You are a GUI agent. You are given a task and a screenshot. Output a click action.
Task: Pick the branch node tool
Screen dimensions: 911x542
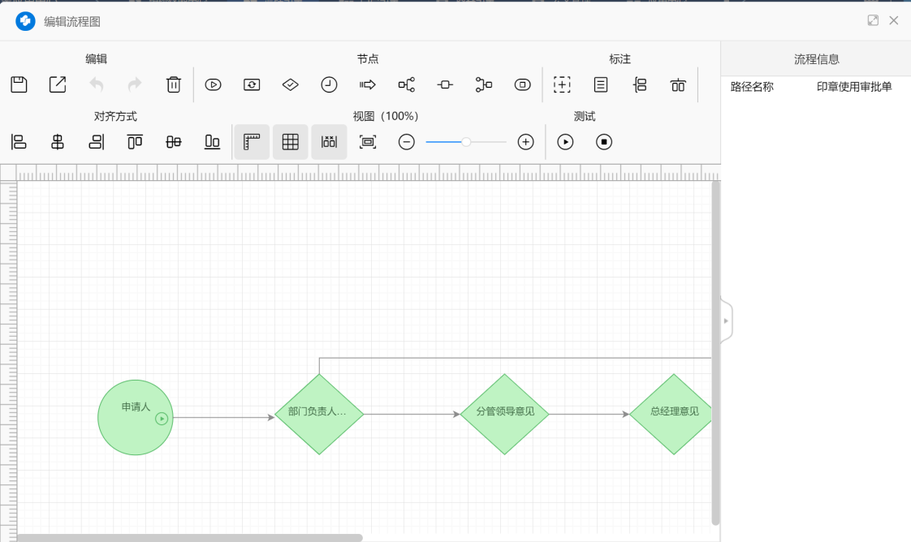click(x=407, y=84)
